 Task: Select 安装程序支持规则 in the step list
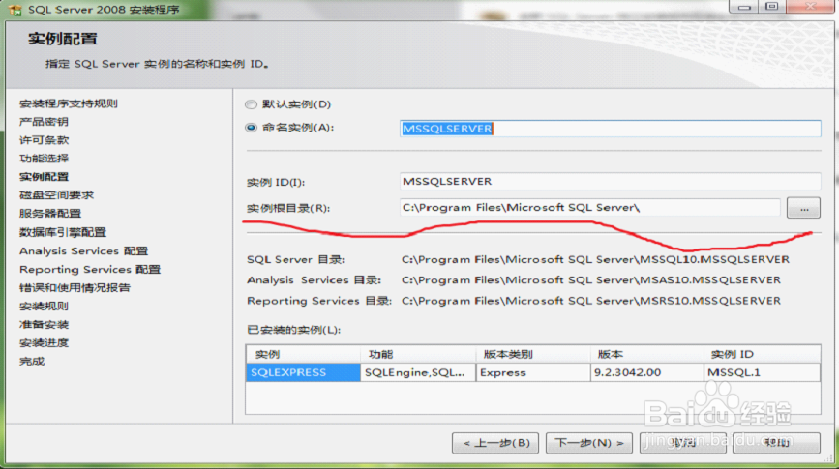[x=69, y=103]
